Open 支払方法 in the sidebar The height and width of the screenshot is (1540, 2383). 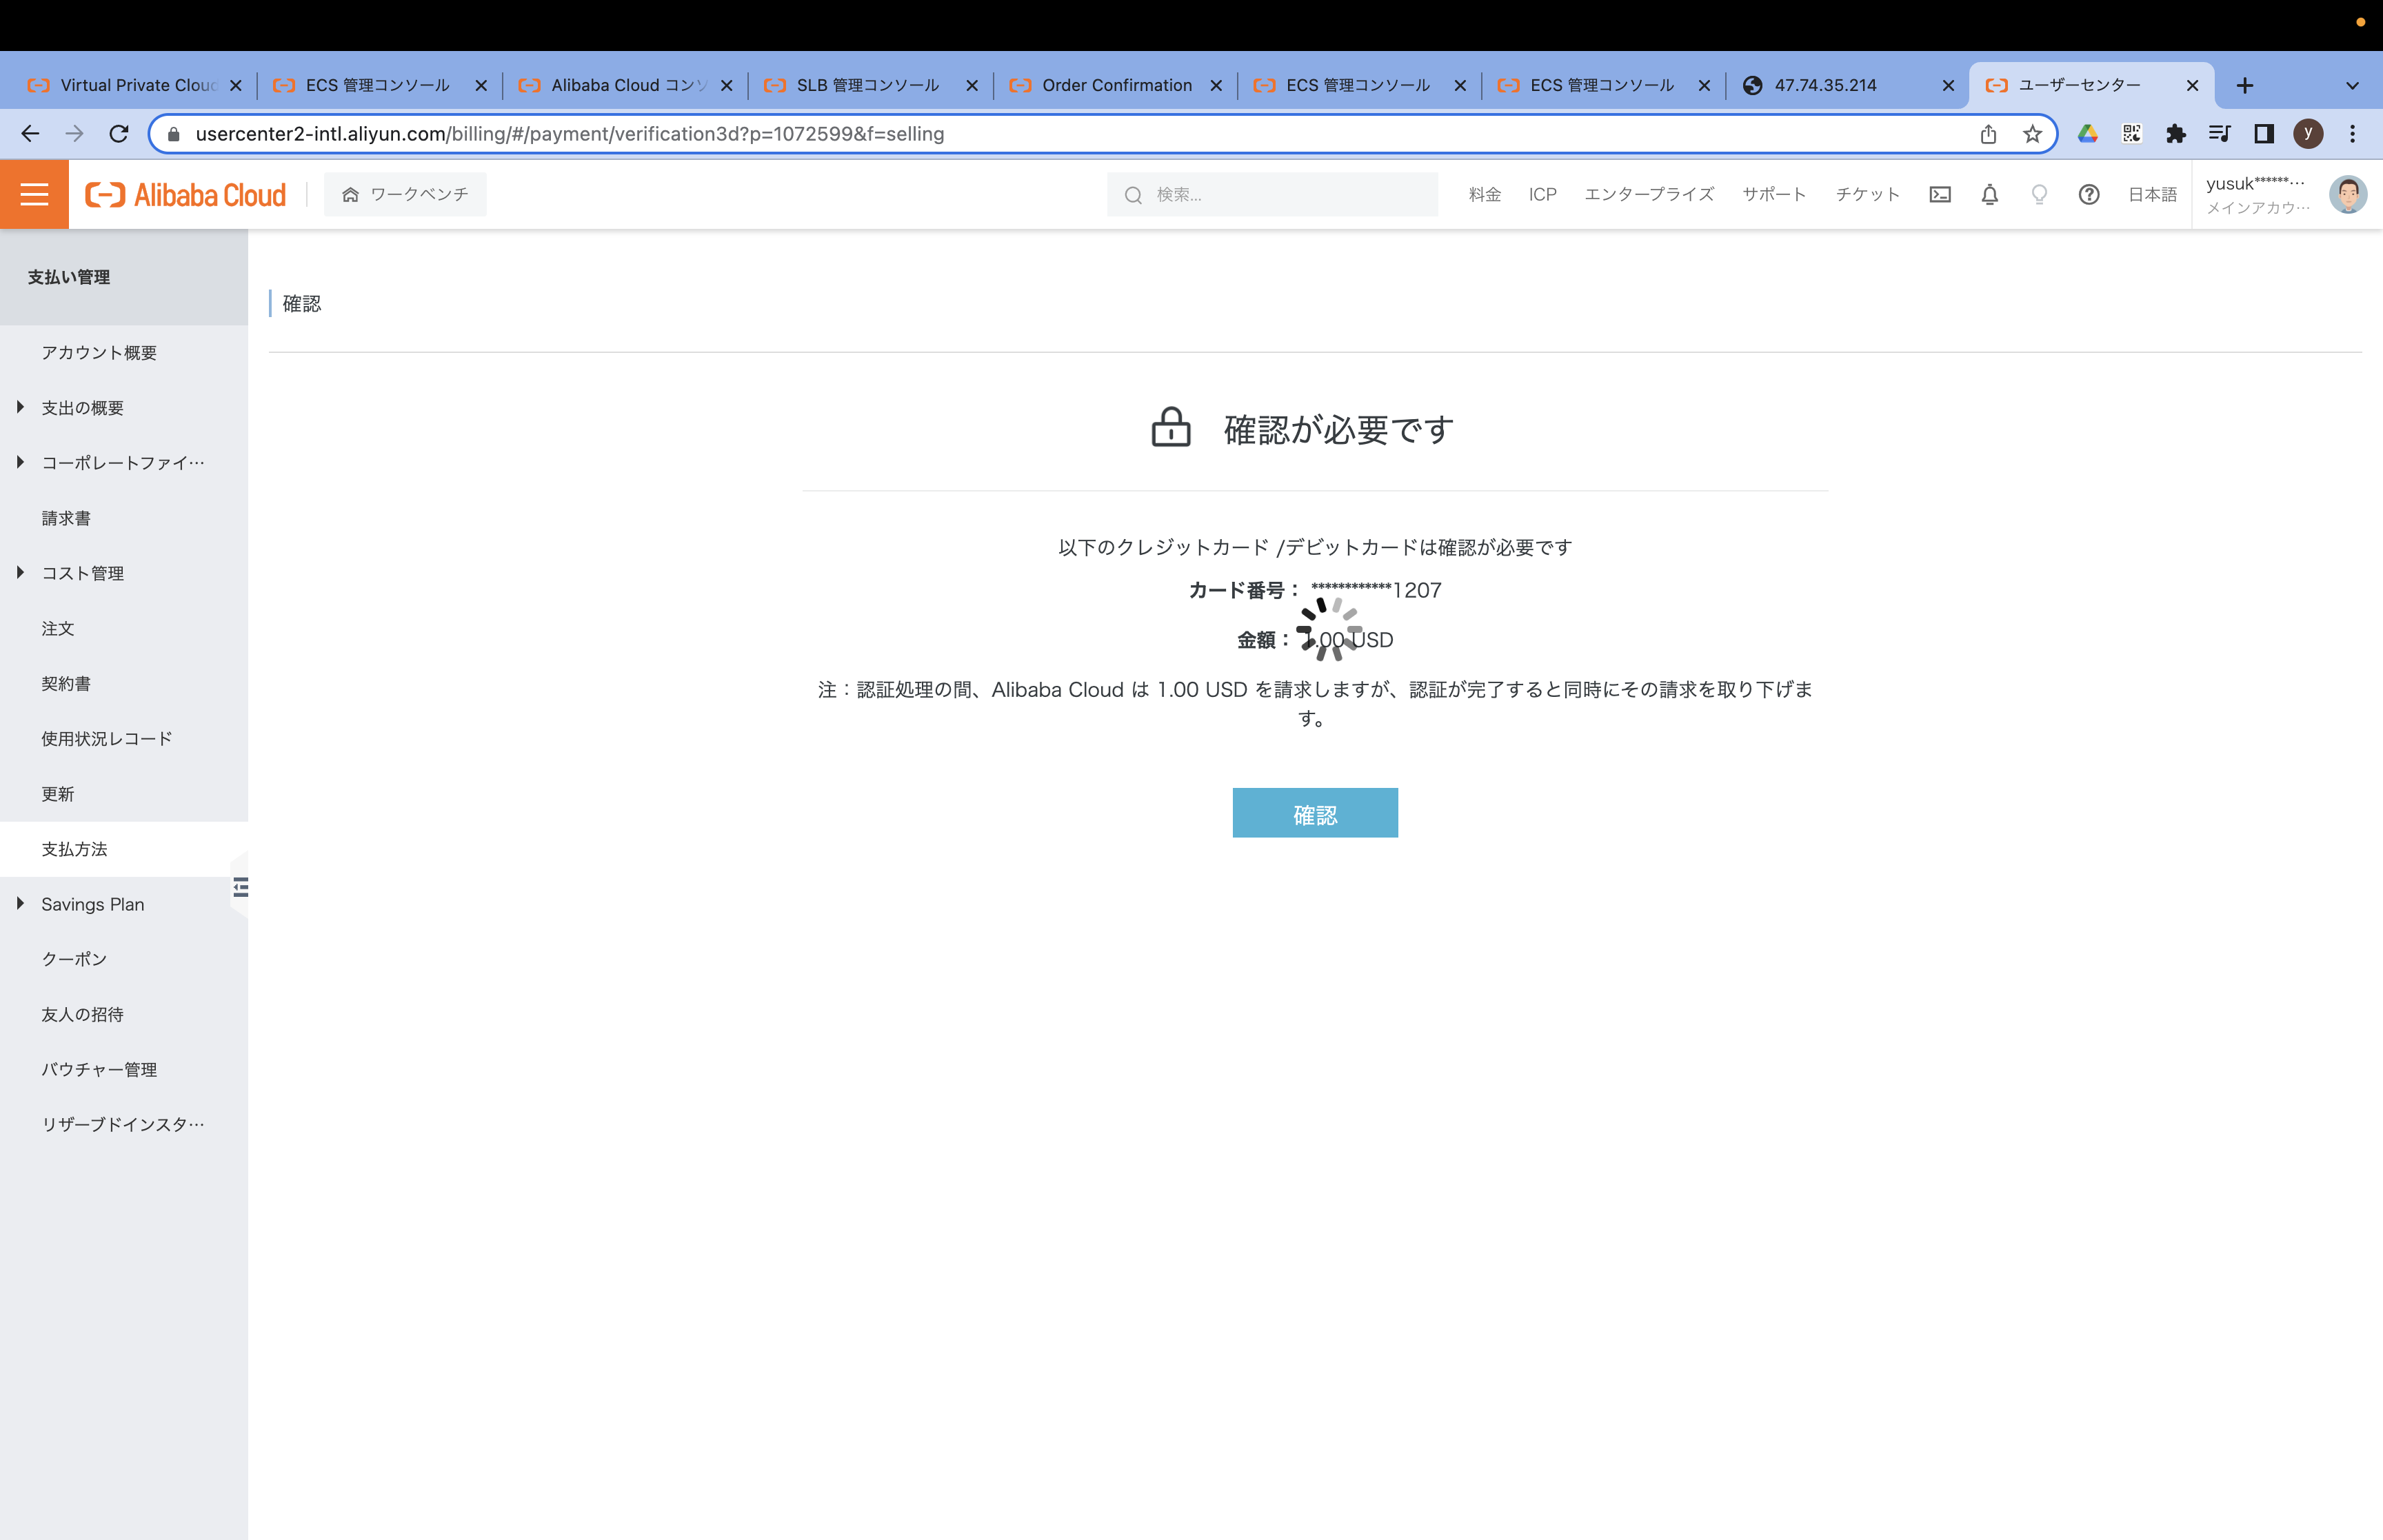(73, 849)
